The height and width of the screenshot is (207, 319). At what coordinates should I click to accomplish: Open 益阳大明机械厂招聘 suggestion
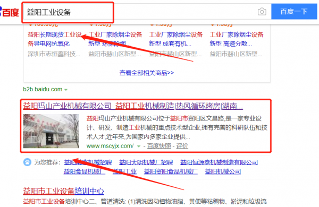coord(146,162)
